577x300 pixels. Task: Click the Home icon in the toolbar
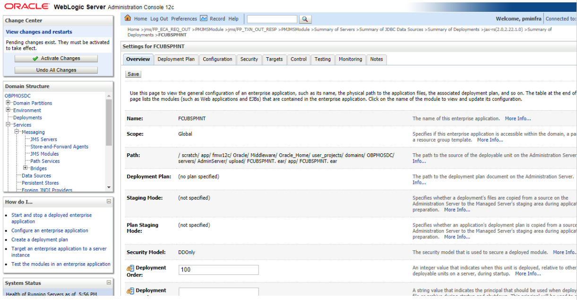(x=127, y=18)
